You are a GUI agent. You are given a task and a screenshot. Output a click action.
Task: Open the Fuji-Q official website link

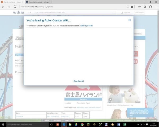tap(88, 108)
